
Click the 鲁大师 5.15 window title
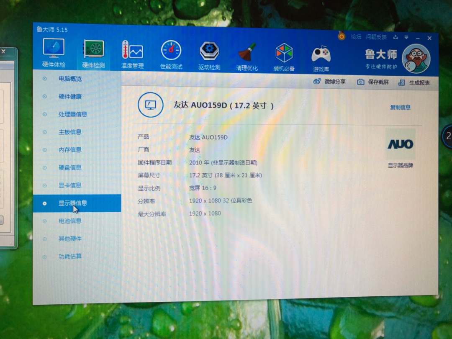[x=52, y=30]
